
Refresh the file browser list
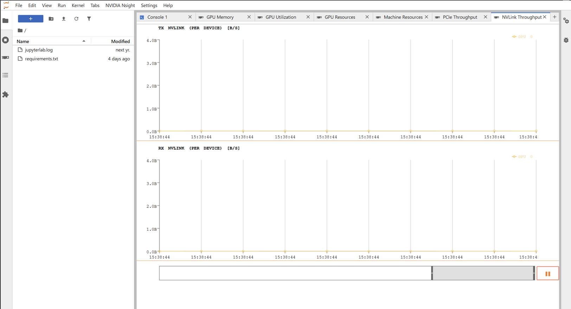pos(76,19)
